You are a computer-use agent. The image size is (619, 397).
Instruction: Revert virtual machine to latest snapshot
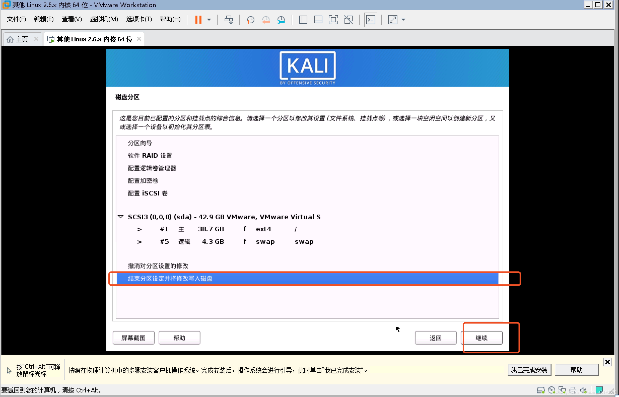point(266,20)
